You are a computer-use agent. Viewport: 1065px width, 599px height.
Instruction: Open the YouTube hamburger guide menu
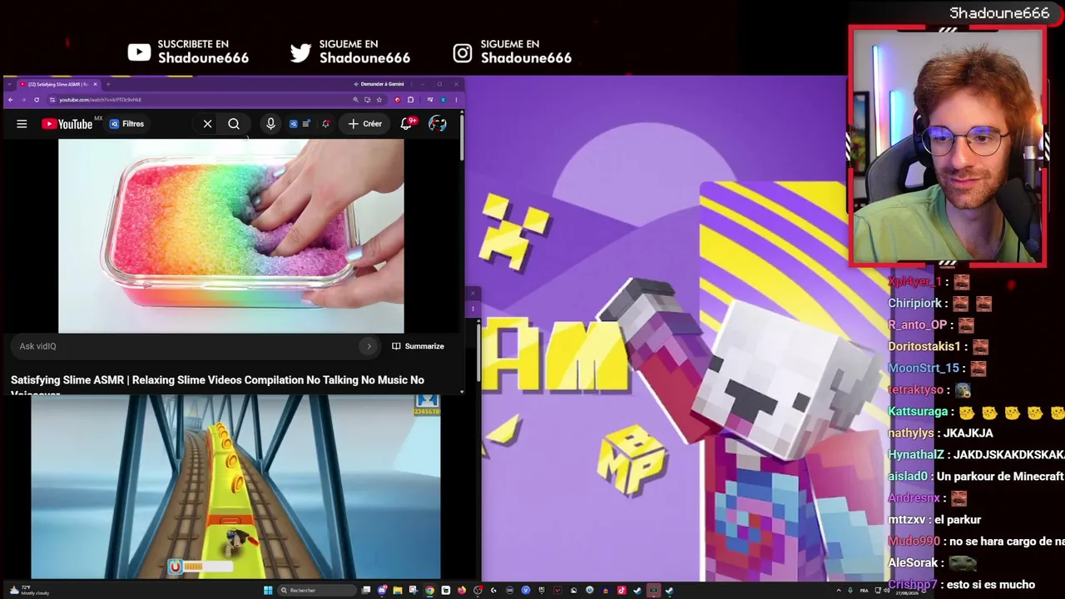[x=22, y=124]
